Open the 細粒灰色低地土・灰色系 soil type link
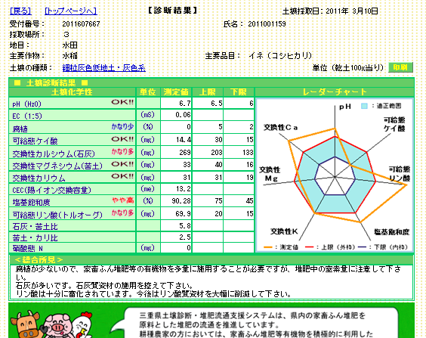This screenshot has width=426, height=338. pyautogui.click(x=103, y=68)
